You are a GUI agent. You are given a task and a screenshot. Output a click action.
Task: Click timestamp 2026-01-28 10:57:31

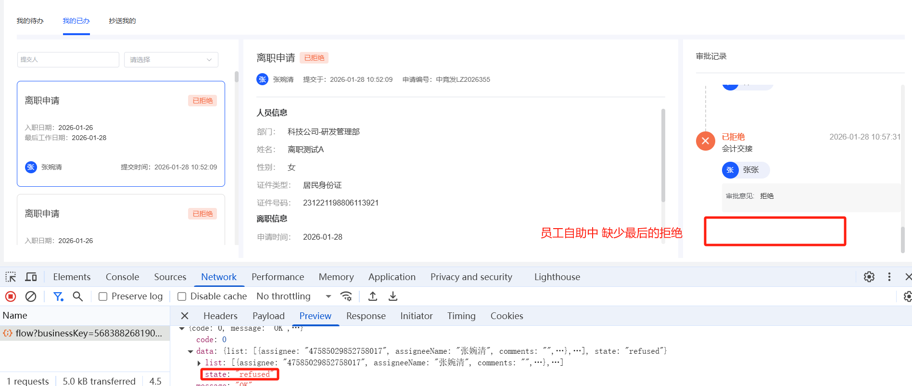[865, 137]
